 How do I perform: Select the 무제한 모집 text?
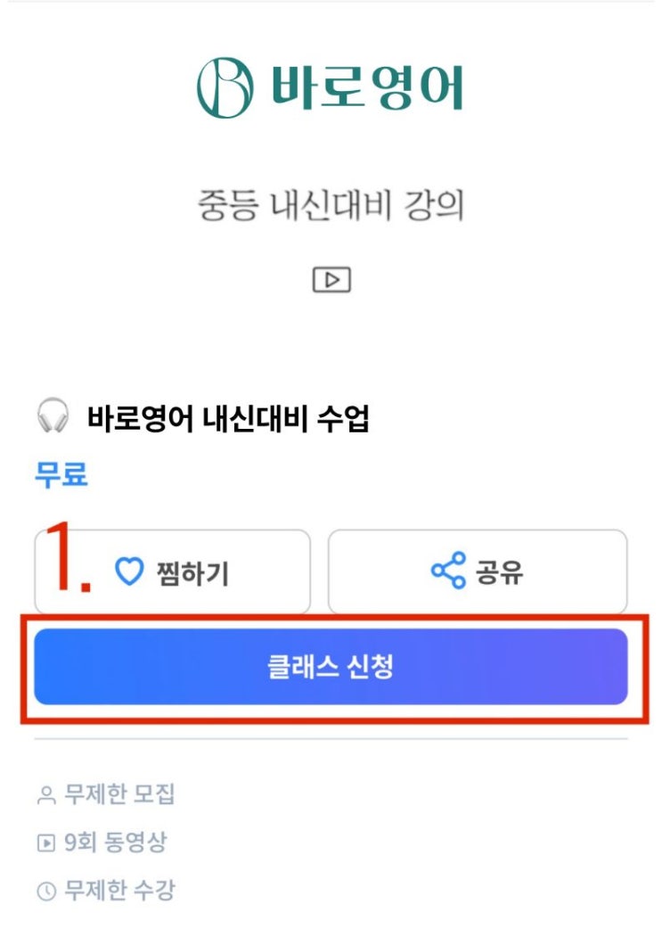click(x=119, y=795)
